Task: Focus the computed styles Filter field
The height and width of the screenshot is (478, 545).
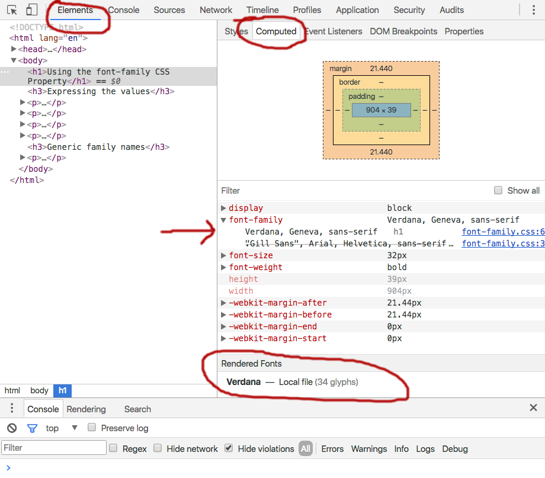Action: click(354, 191)
